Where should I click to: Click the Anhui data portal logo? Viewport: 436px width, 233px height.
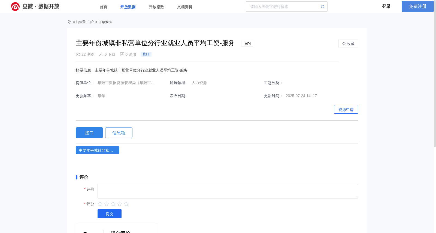pos(35,6)
